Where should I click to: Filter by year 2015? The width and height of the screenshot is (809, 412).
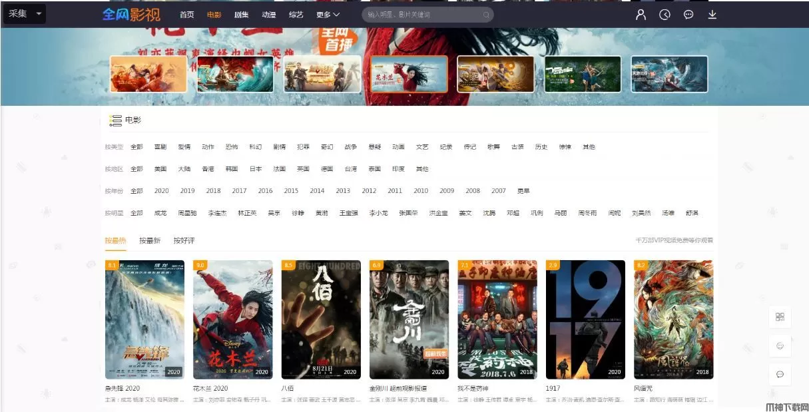point(291,191)
